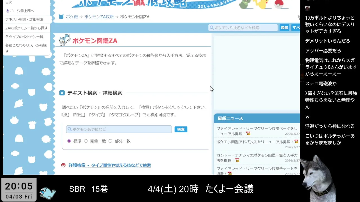Screen dimensions: 360x202
Task: Click chat message アッパー必要だろ
Action: (x=323, y=50)
